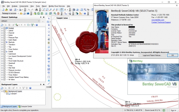
Task: Open the Print toolbar icon
Action: 20,10
